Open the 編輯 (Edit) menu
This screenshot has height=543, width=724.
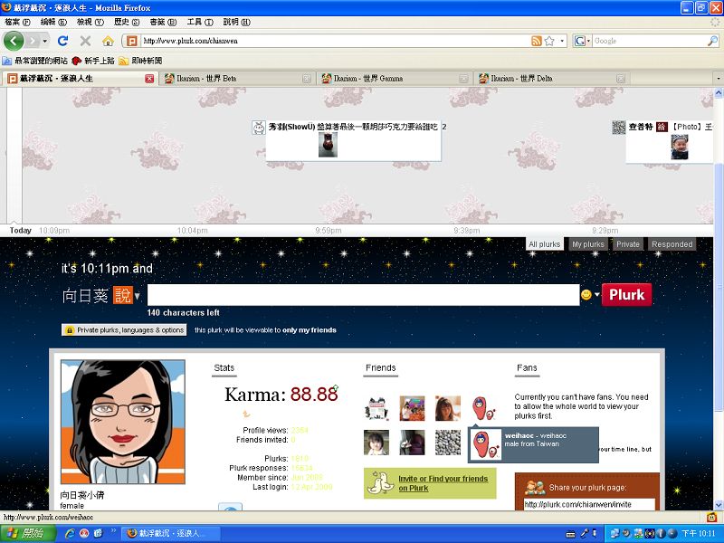pyautogui.click(x=53, y=22)
